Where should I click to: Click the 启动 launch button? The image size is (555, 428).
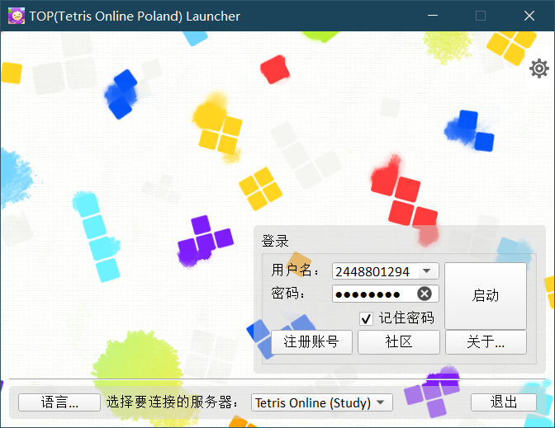pyautogui.click(x=486, y=295)
